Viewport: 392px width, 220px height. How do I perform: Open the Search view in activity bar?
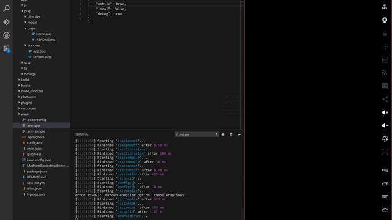[7, 9]
